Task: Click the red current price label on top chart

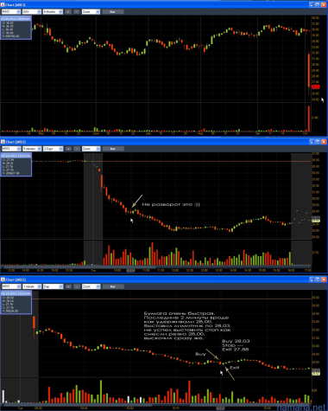Action: click(316, 87)
